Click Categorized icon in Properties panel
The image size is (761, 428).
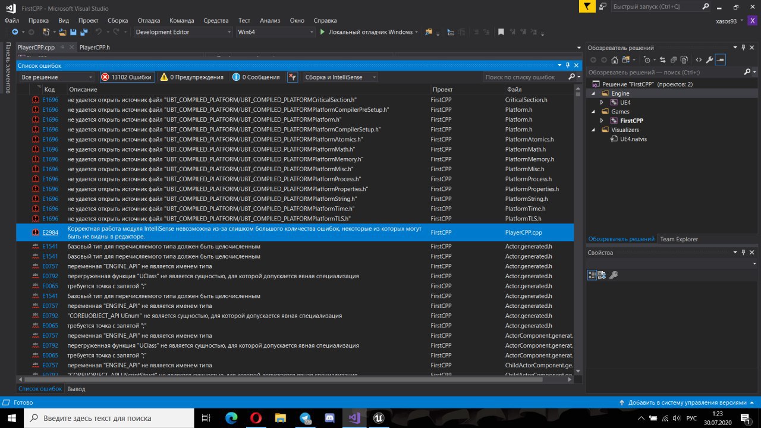click(592, 275)
